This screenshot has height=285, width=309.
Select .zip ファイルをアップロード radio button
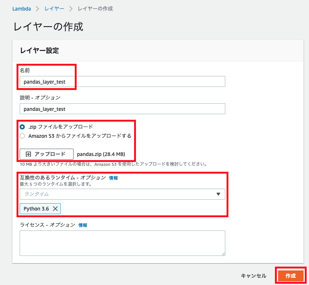pyautogui.click(x=22, y=127)
